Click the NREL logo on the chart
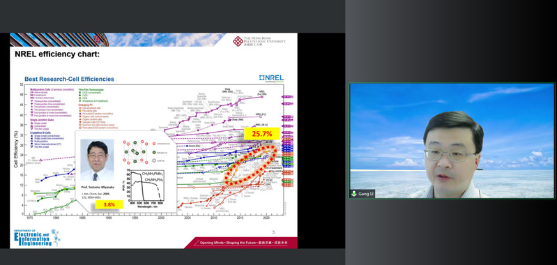The image size is (557, 265). (271, 78)
